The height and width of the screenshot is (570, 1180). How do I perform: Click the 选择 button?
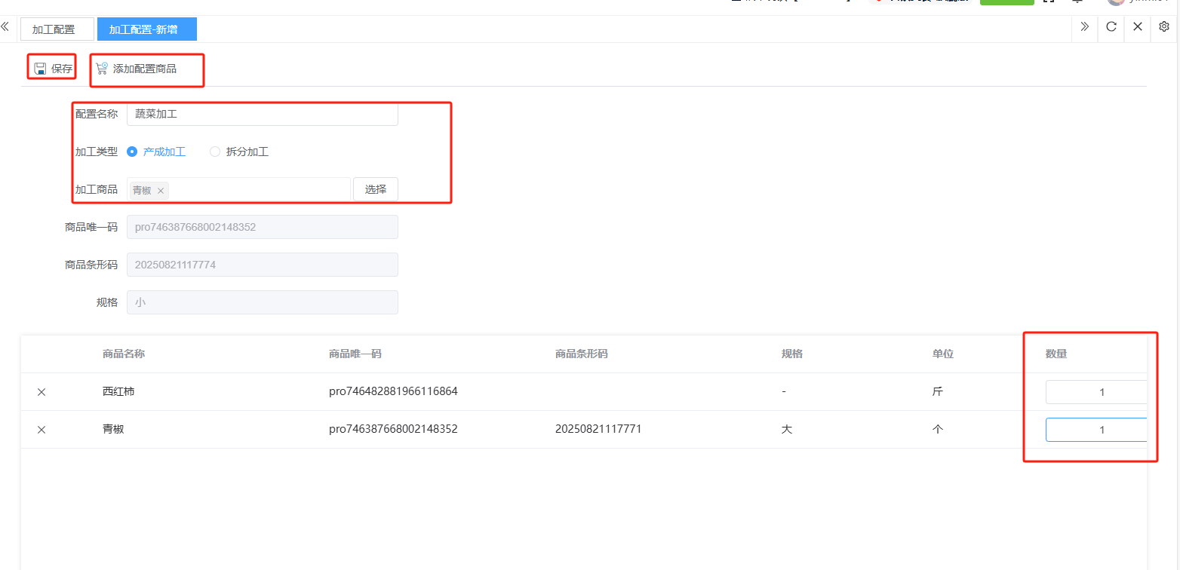375,189
